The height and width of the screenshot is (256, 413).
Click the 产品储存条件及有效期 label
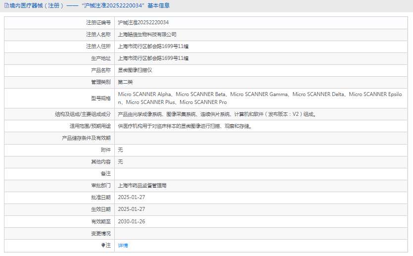[x=87, y=138]
